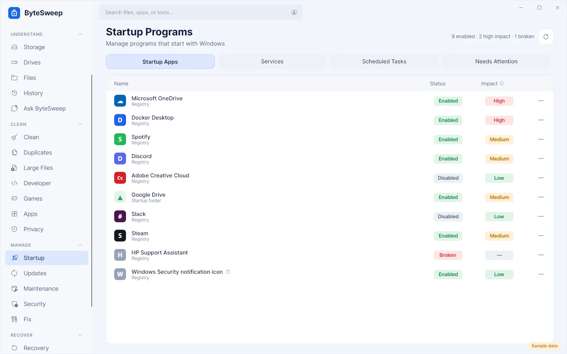Toggle Google Drive Enabled status
The height and width of the screenshot is (354, 567).
click(x=448, y=197)
